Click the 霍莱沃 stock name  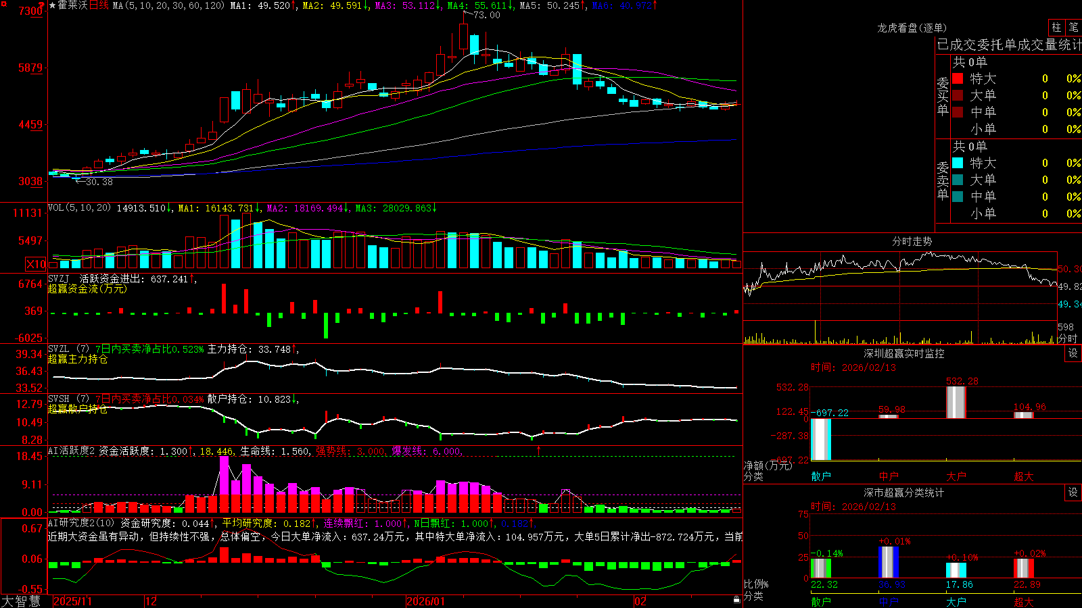pyautogui.click(x=73, y=5)
